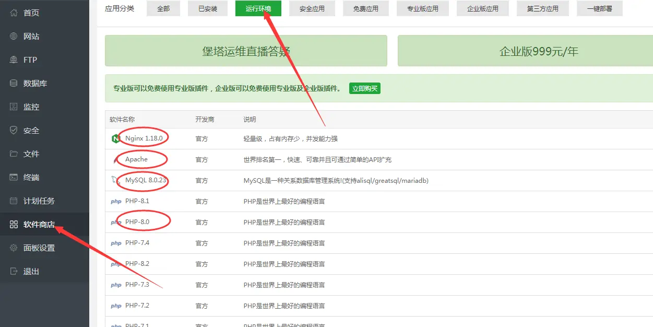653x327 pixels.
Task: Click 退出 to log out
Action: coord(31,271)
